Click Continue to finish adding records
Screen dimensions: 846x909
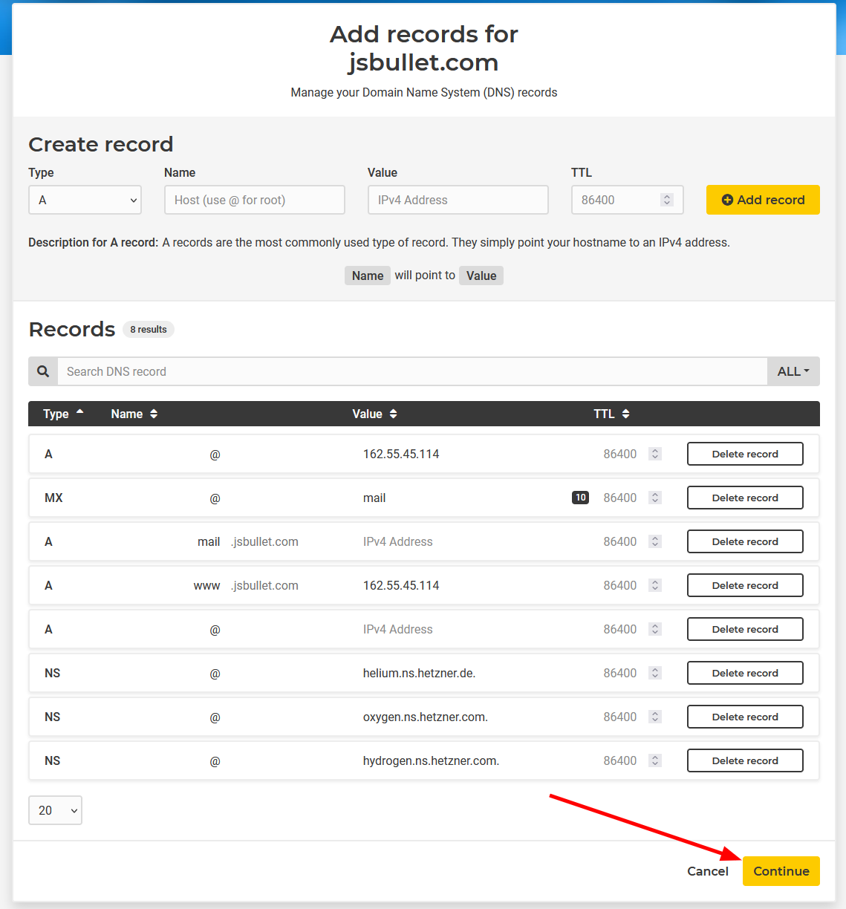(781, 871)
